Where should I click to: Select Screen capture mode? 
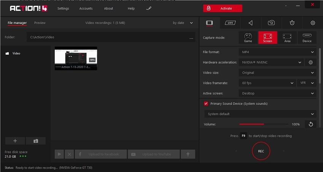tap(268, 38)
